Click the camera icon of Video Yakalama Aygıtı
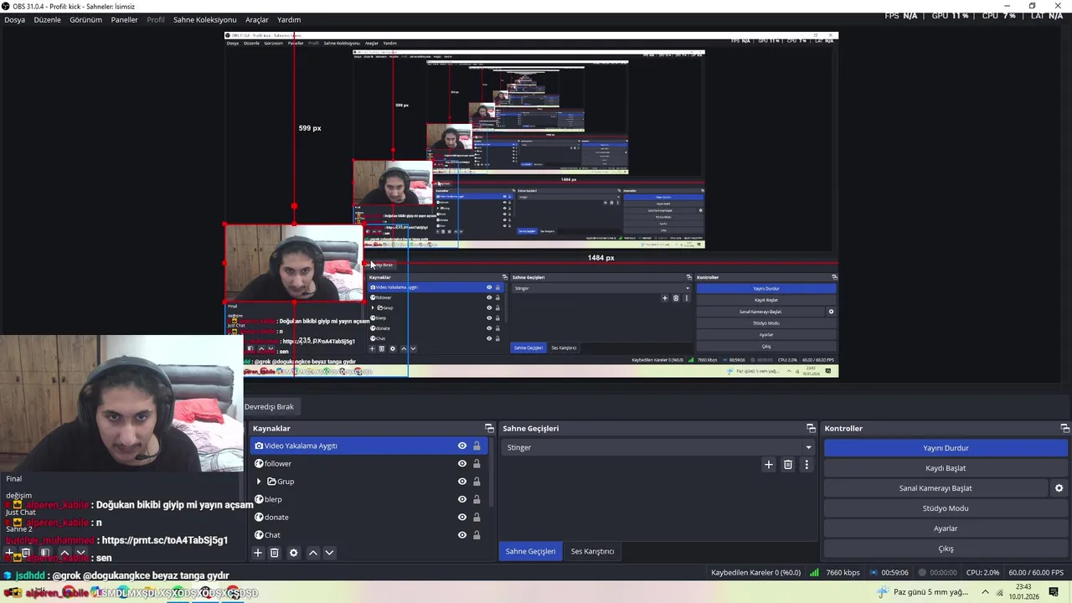The width and height of the screenshot is (1072, 603). pyautogui.click(x=259, y=446)
